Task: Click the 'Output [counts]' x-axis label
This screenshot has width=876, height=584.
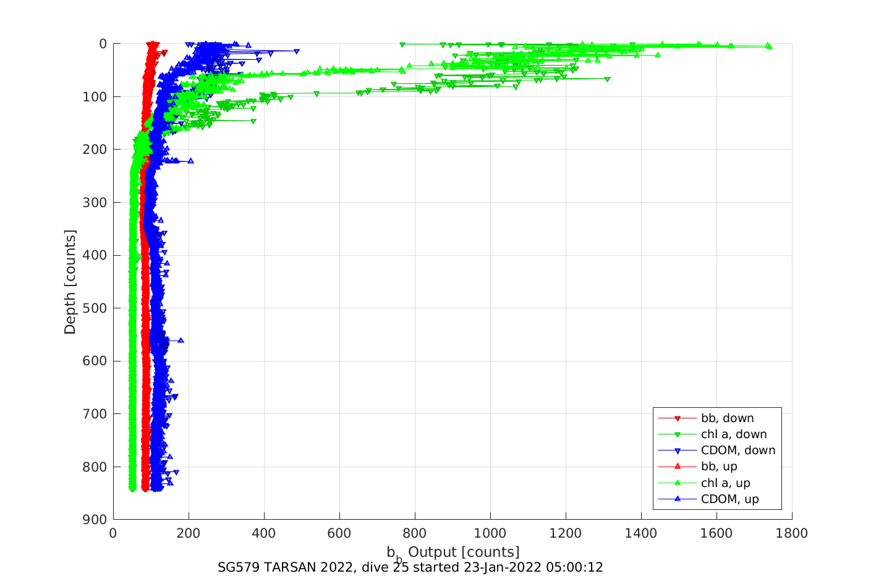Action: [464, 552]
